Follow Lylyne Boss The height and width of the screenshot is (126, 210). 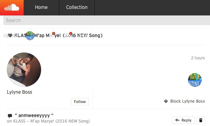click(x=80, y=102)
